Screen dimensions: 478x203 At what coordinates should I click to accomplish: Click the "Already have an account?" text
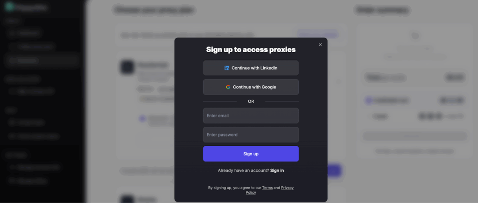[243, 170]
